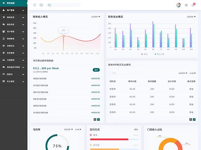Viewport: 201px width, 150px height.
Task: Go to previous page in 本月营业额 panel
Action: tap(95, 120)
